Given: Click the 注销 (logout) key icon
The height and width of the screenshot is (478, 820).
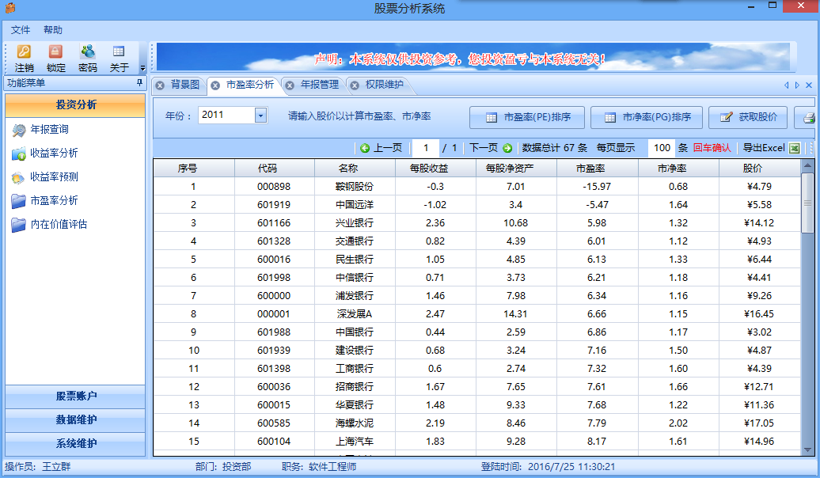Looking at the screenshot, I should coord(24,51).
